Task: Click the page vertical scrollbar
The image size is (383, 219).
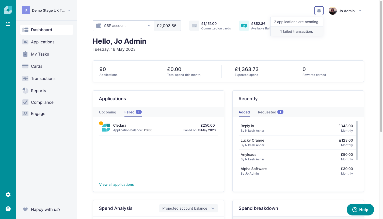Action: (x=381, y=66)
